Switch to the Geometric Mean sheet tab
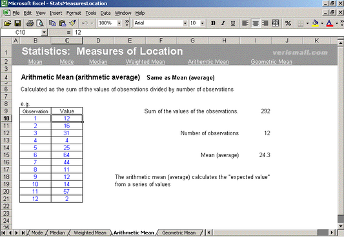 click(179, 232)
